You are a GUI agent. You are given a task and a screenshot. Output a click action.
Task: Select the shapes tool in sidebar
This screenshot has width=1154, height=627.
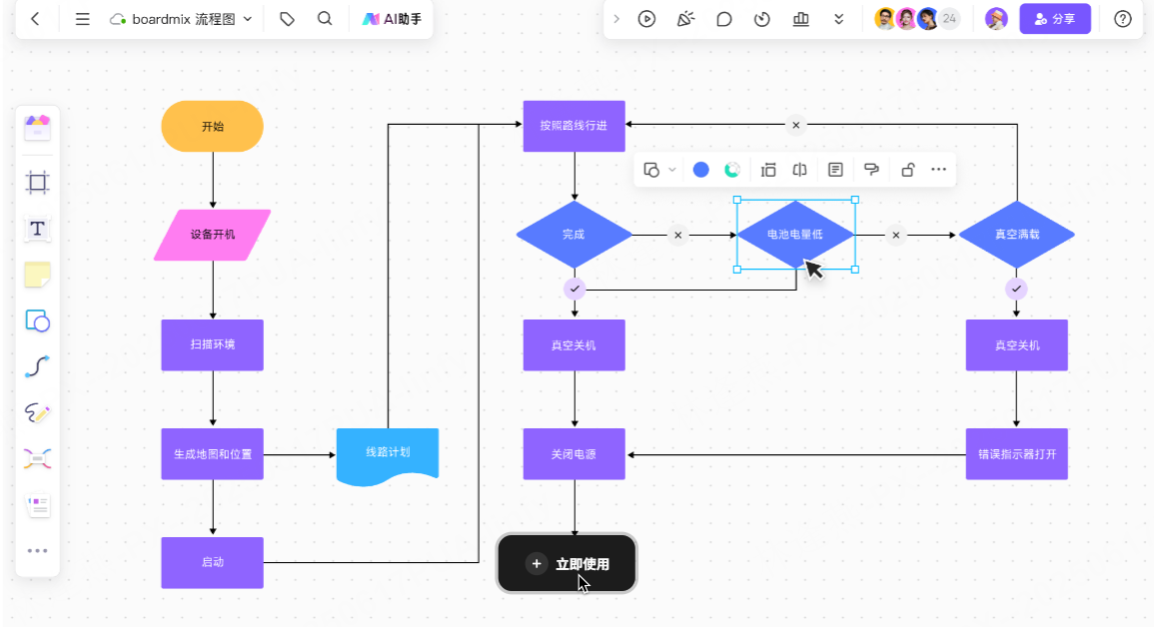point(38,321)
